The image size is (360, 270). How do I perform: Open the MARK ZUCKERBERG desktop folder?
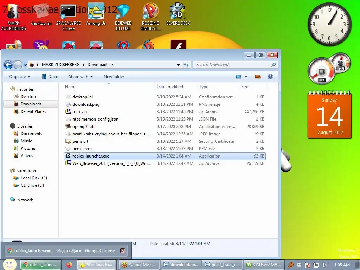[13, 17]
